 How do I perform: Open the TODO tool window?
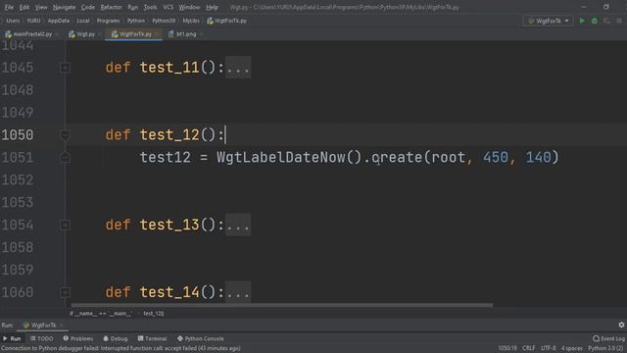pyautogui.click(x=41, y=338)
